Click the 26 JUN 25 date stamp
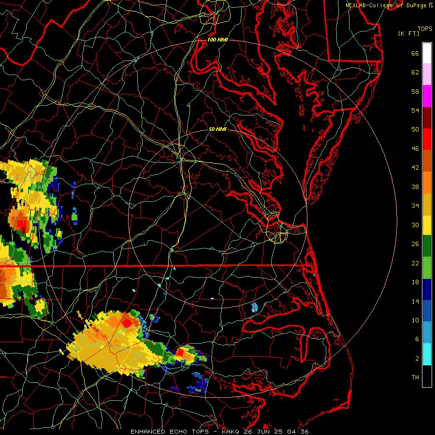 [263, 432]
